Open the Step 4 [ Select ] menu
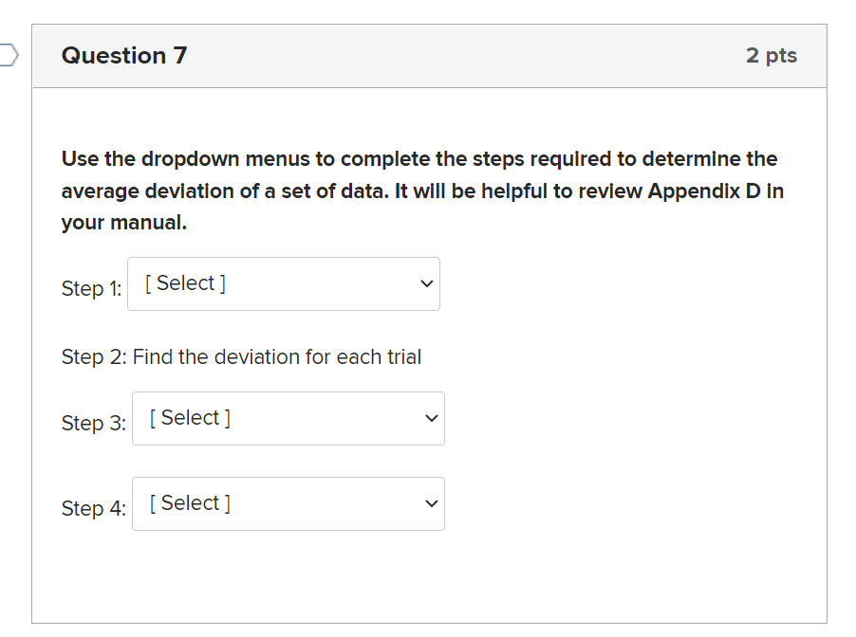The height and width of the screenshot is (637, 856). point(288,504)
